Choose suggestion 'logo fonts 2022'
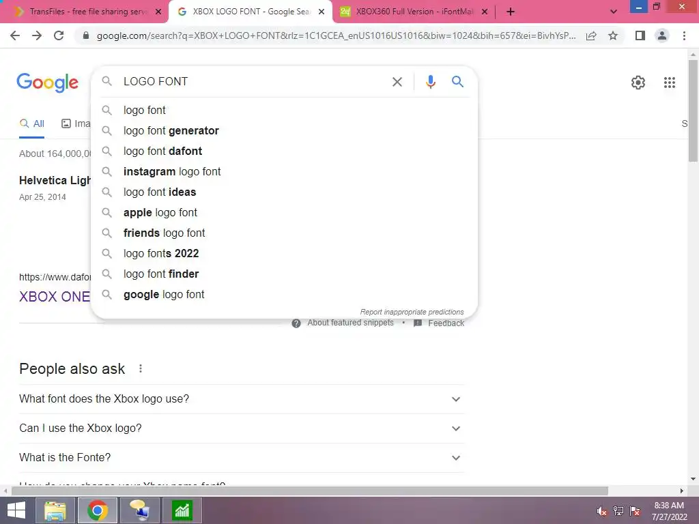The height and width of the screenshot is (524, 699). [x=284, y=254]
